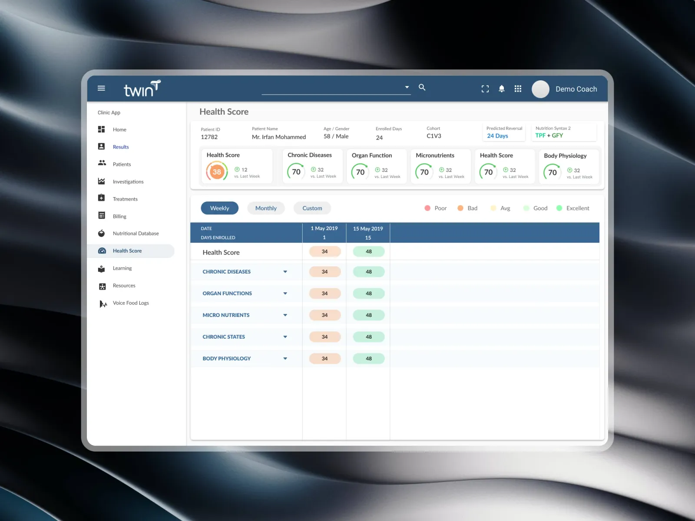Click the Demo Coach name
The height and width of the screenshot is (521, 695).
(576, 89)
